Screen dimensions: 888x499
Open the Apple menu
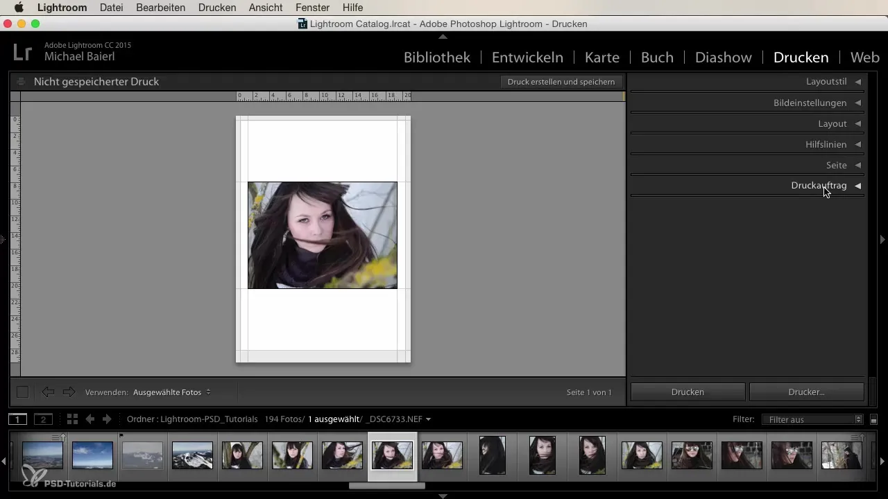[19, 8]
